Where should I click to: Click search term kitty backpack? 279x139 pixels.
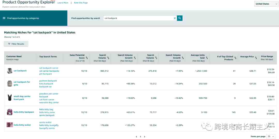[46, 84]
